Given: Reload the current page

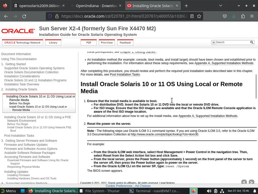Looking at the screenshot, I should coord(24,16).
